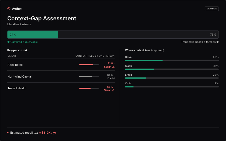Click the Email source label
The image size is (226, 141).
pyautogui.click(x=128, y=75)
